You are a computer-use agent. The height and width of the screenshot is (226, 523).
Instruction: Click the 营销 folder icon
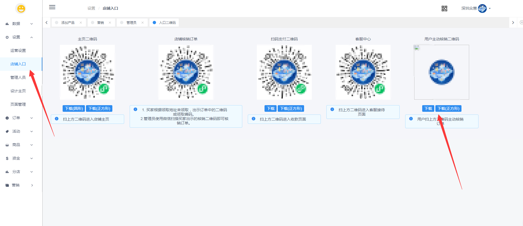[x=7, y=185]
